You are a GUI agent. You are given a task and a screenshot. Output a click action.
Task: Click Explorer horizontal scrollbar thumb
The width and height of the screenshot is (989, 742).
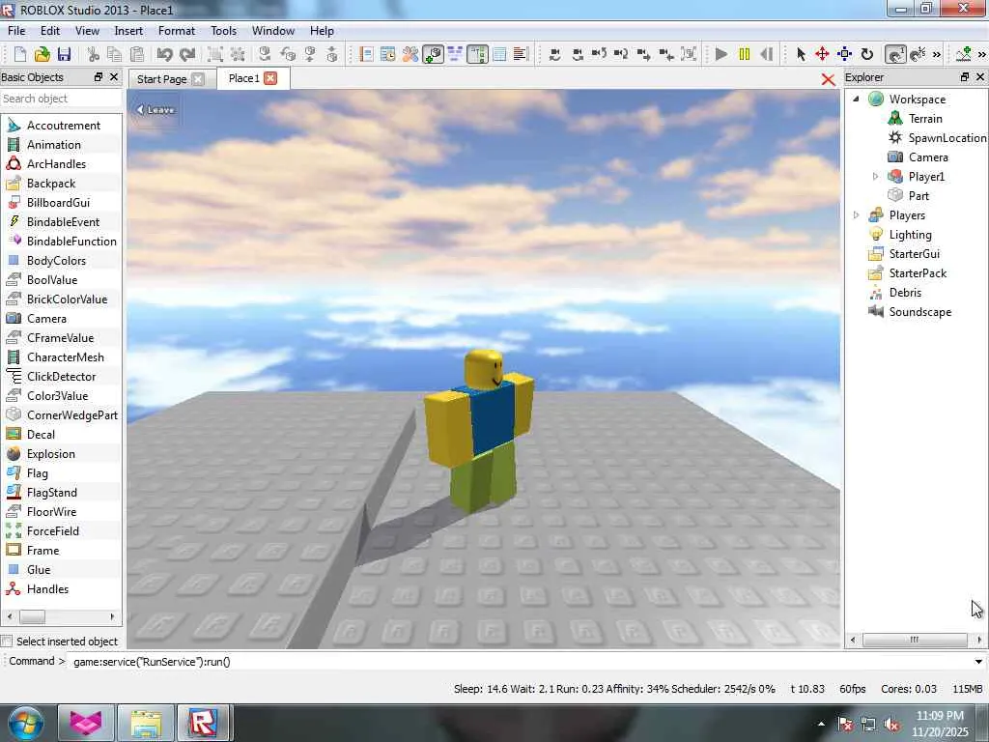914,640
